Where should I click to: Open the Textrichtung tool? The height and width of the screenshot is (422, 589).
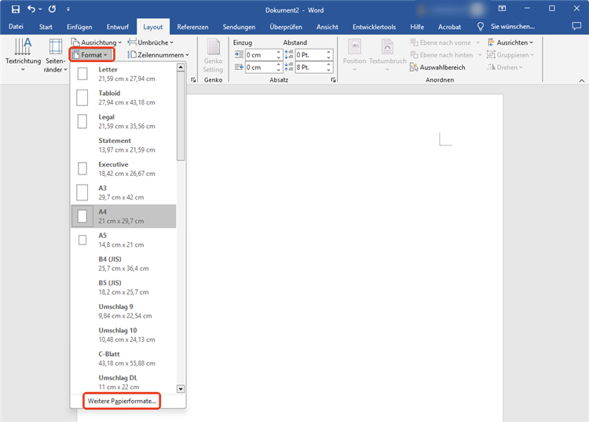pos(23,55)
